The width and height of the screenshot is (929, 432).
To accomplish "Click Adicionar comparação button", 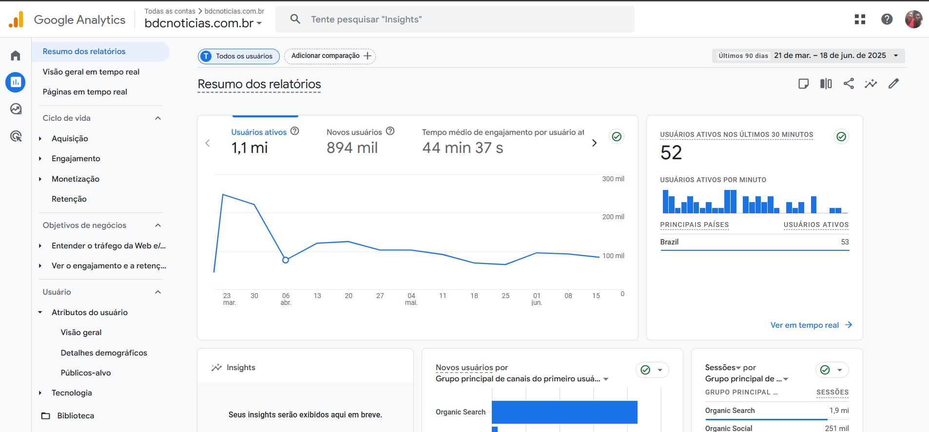I will click(x=330, y=56).
